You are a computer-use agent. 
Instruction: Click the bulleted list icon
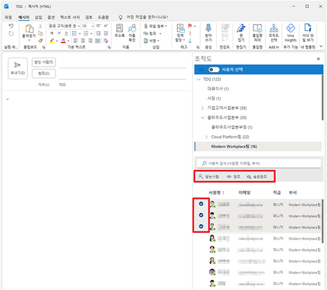tap(74, 33)
